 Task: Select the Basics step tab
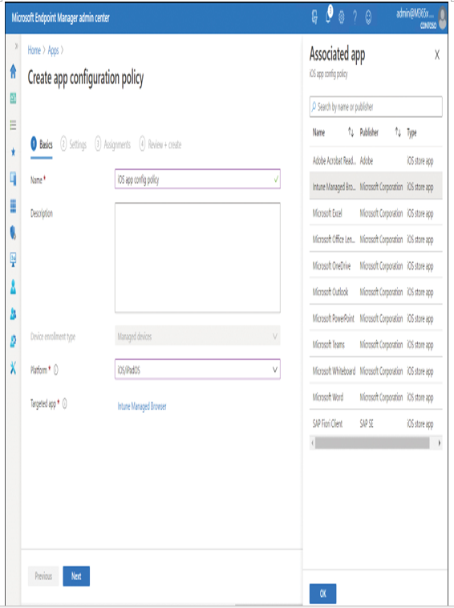[42, 144]
